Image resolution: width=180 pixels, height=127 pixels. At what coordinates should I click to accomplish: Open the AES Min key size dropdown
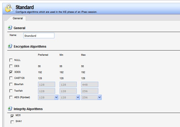(x=78, y=97)
